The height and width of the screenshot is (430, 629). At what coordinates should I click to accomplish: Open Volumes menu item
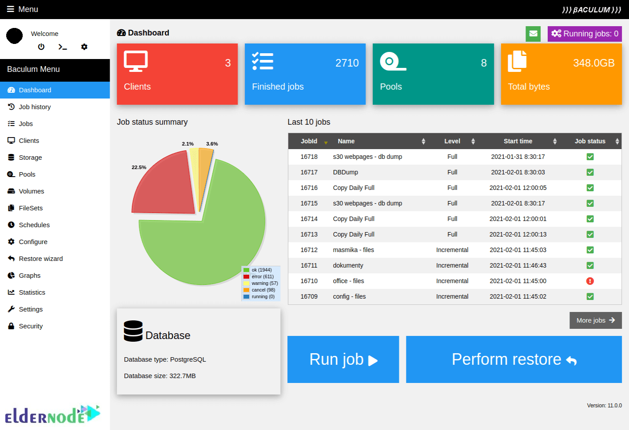point(55,191)
